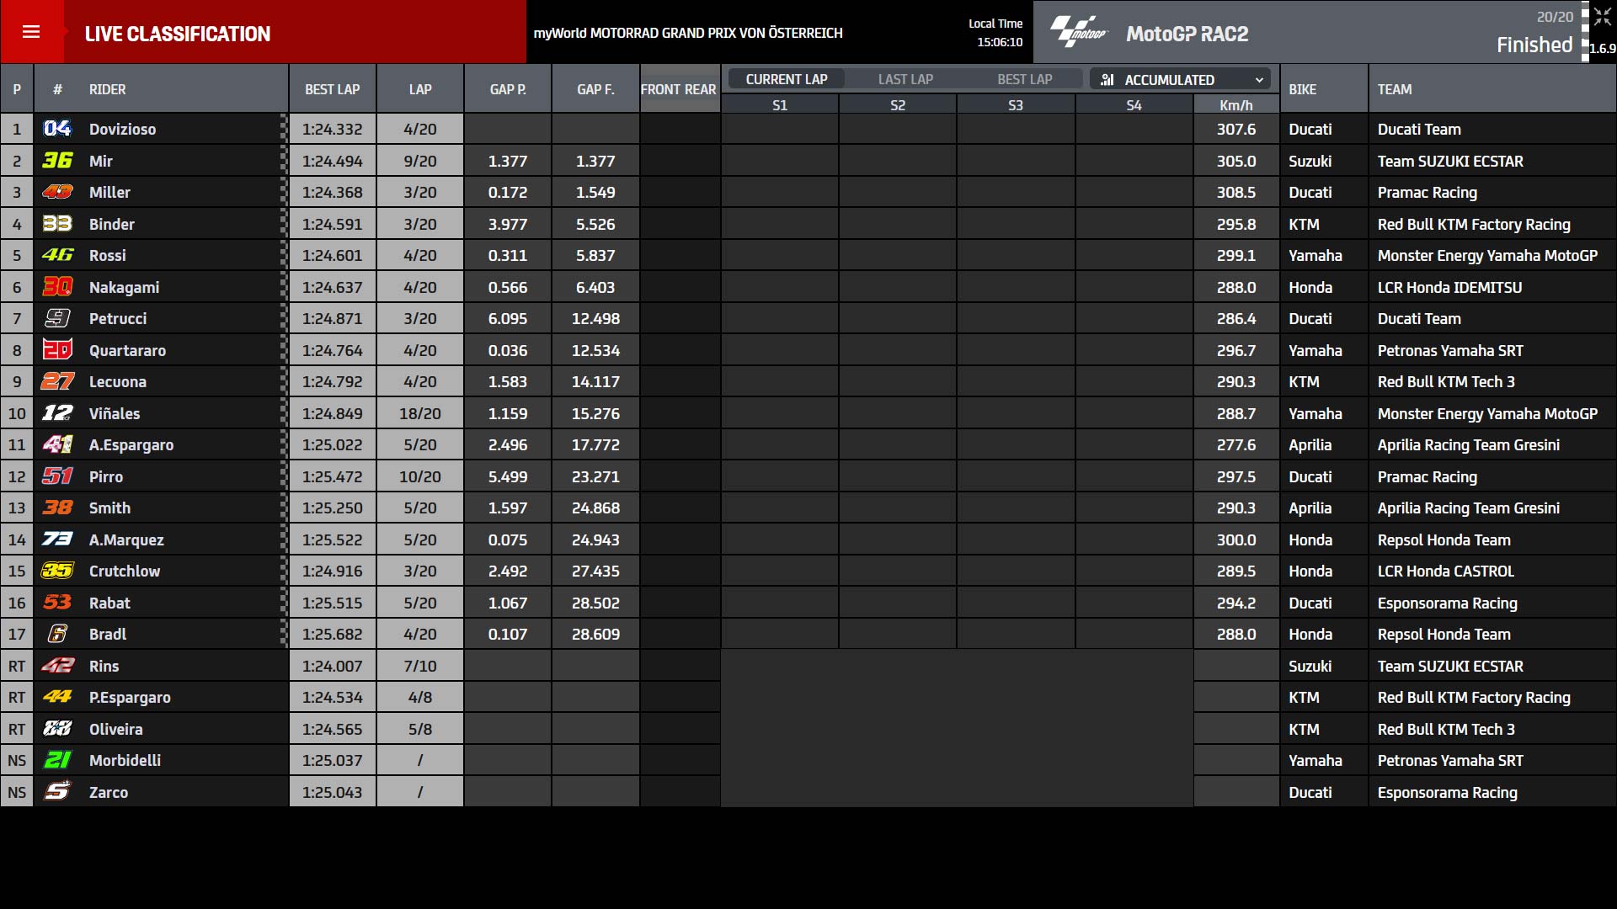Click the MotoGP RAC2 session title

coord(1187,34)
